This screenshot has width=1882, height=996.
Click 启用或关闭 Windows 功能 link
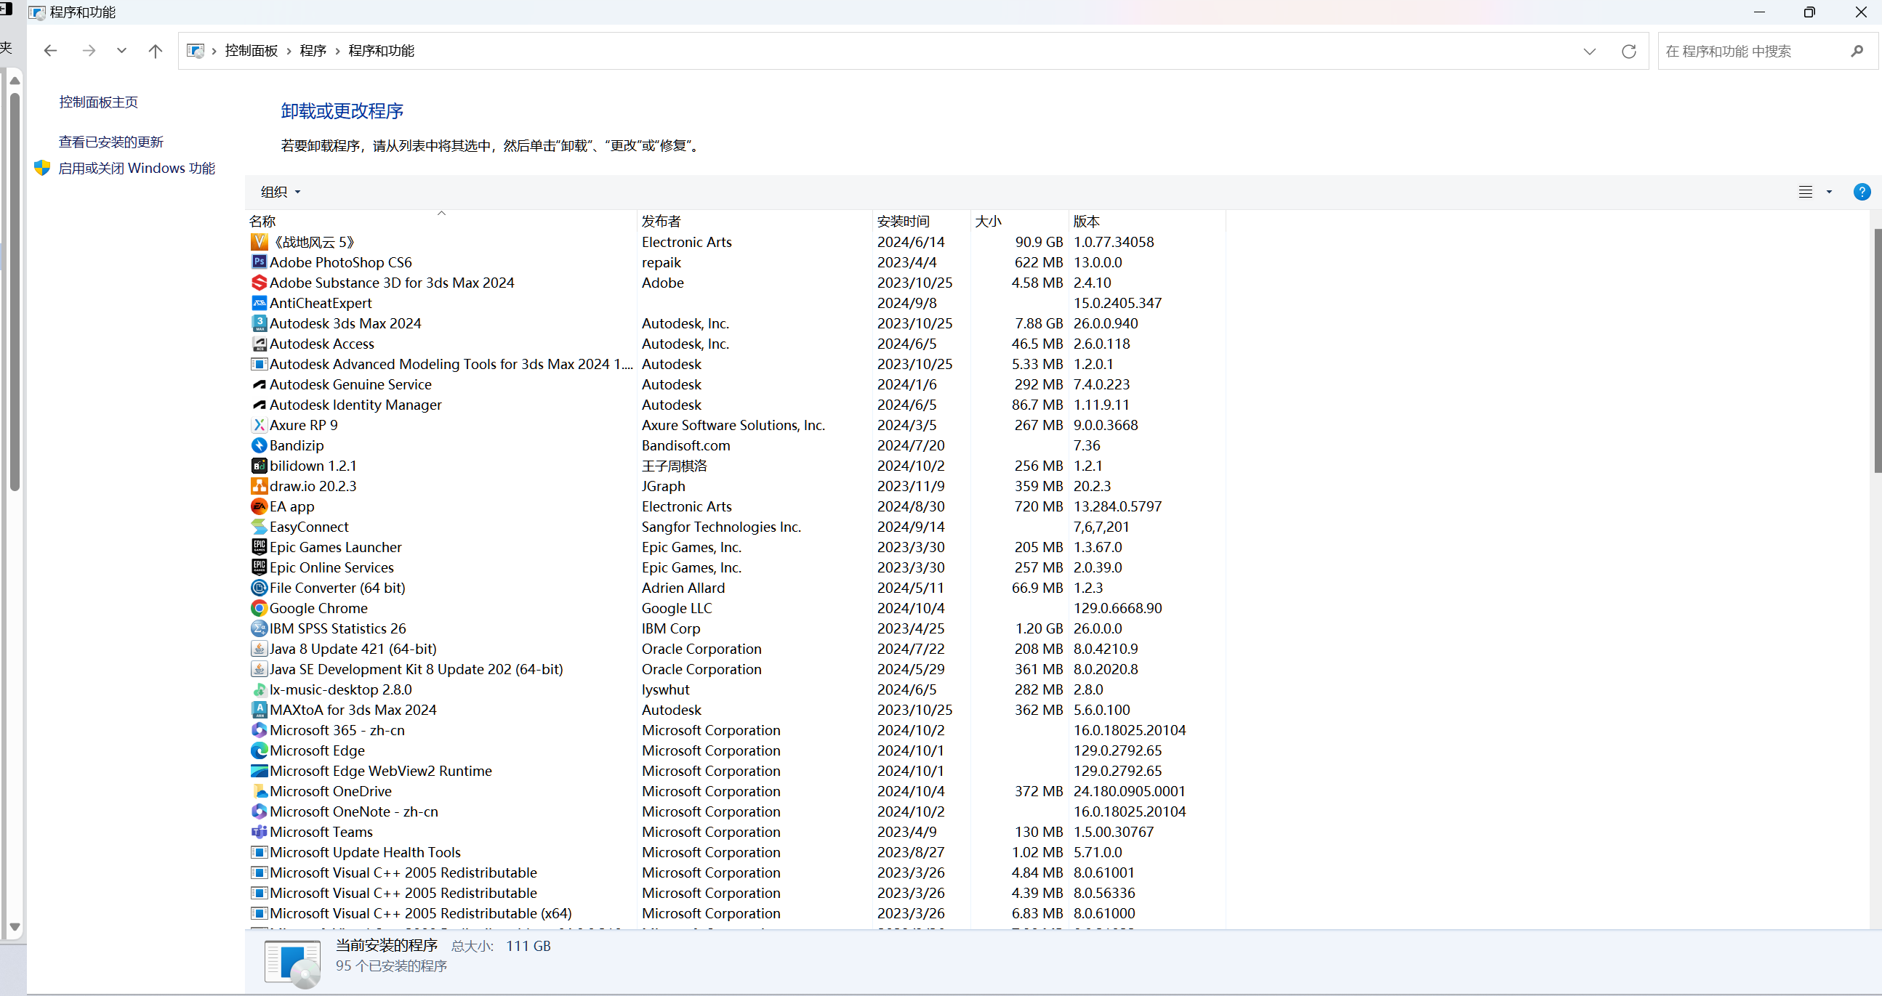pyautogui.click(x=137, y=168)
